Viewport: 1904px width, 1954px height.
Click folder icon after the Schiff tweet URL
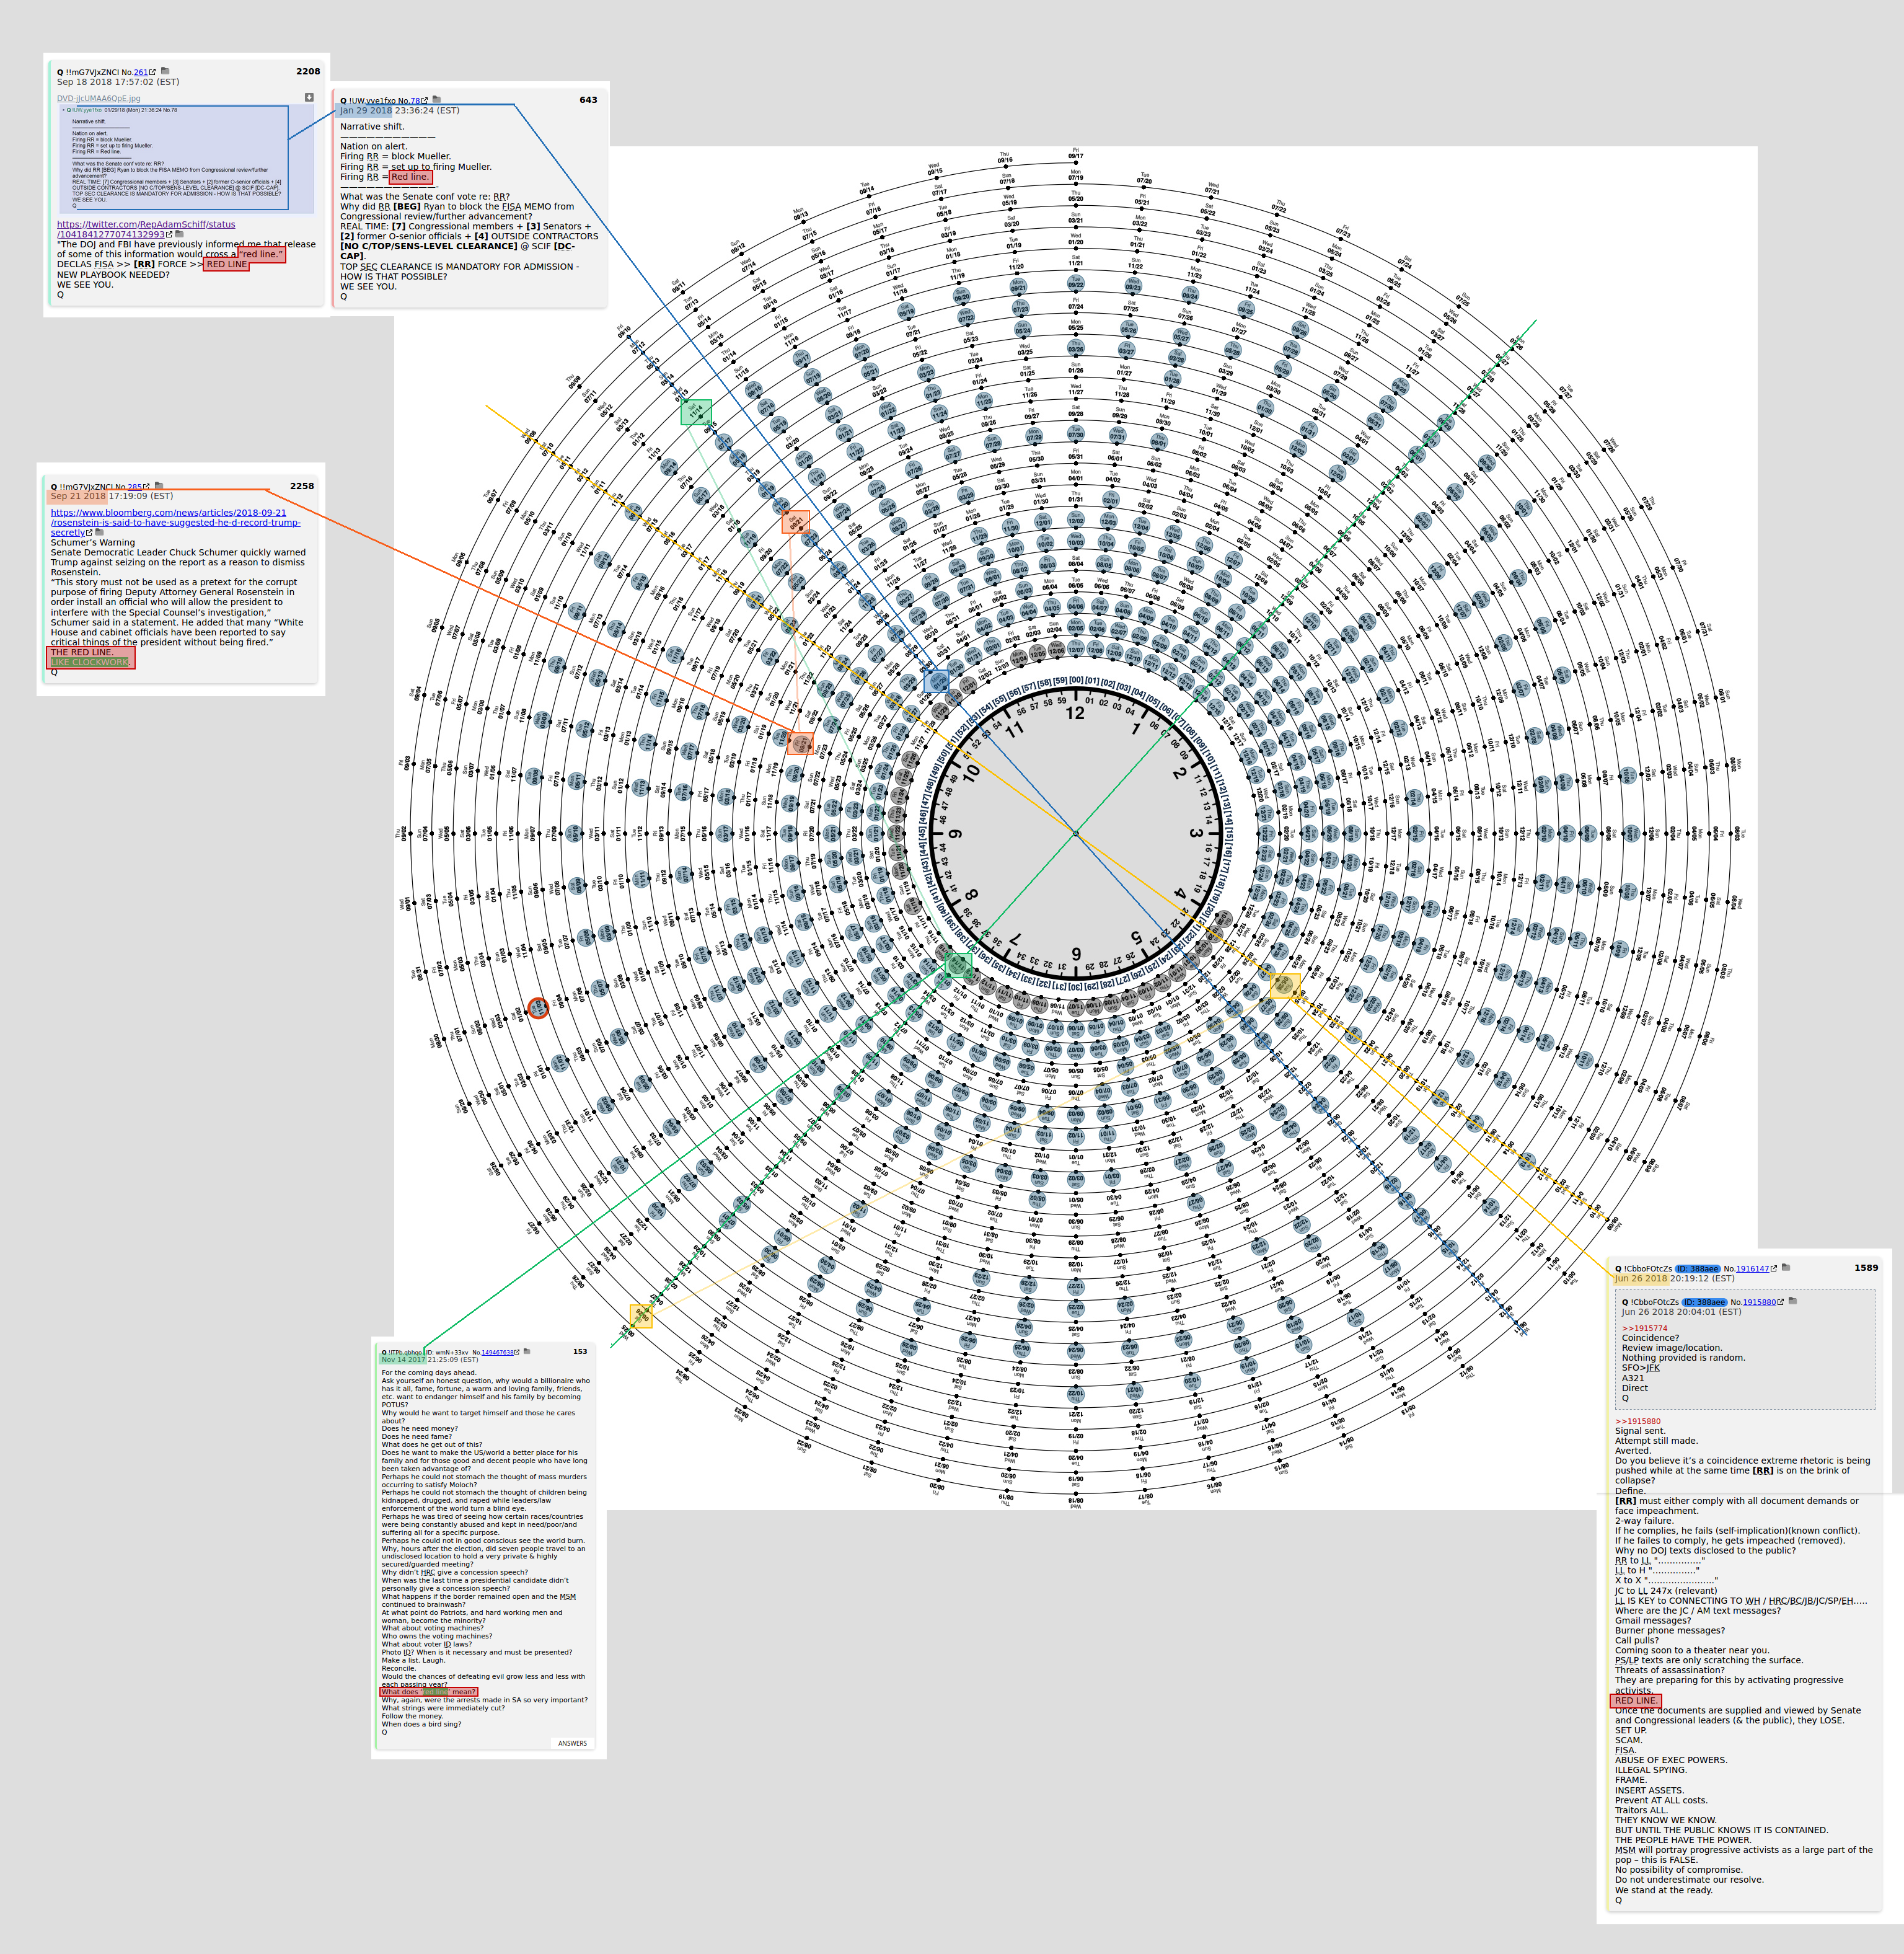click(180, 234)
